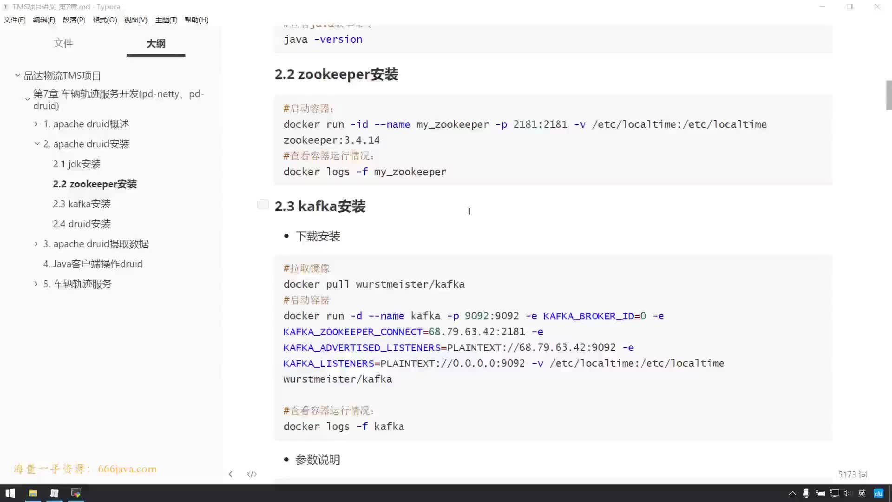Place cursor in 2.2 zookeeper安装 heading
Screen dimensions: 892x502
pyautogui.click(x=336, y=74)
